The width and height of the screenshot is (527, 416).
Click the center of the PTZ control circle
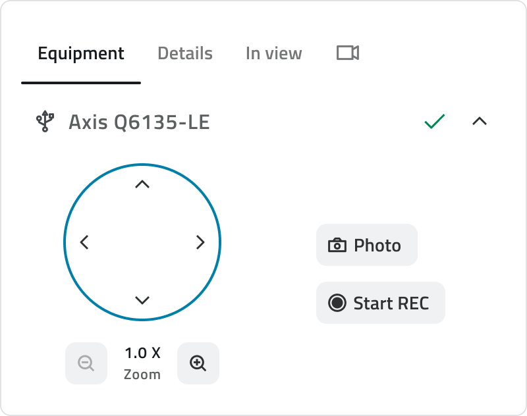[142, 242]
